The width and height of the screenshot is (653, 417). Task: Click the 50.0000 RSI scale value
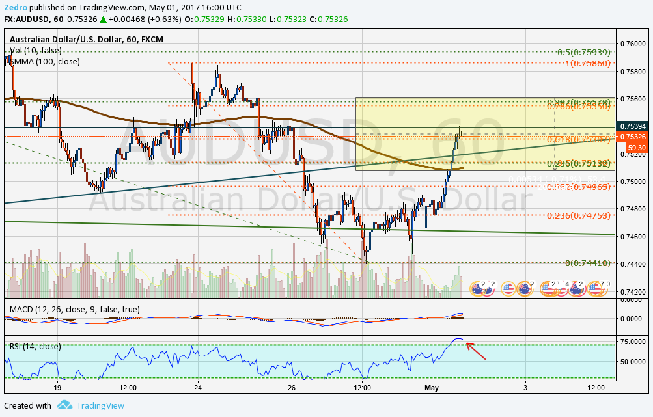(633, 362)
